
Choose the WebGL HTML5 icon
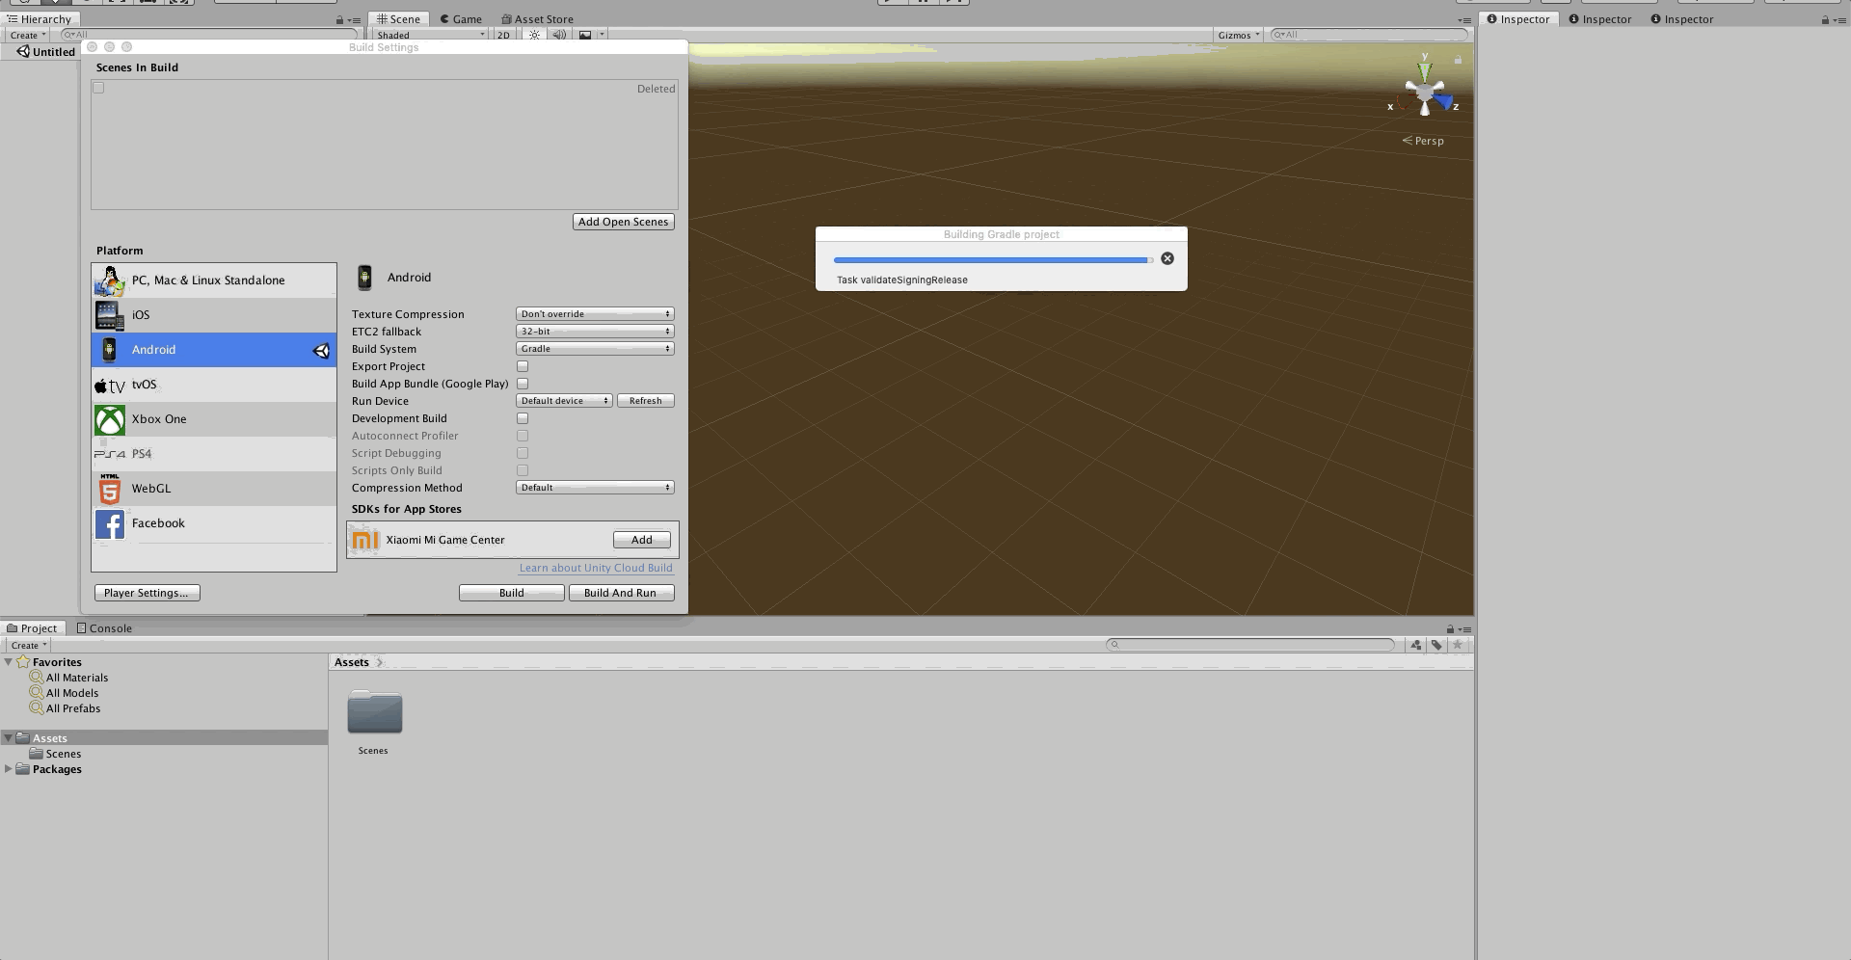click(110, 489)
